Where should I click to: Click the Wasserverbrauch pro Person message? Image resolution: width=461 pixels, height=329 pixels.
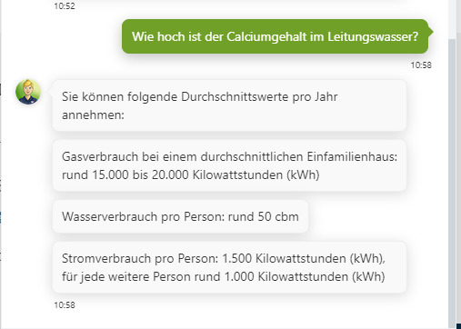tap(180, 216)
